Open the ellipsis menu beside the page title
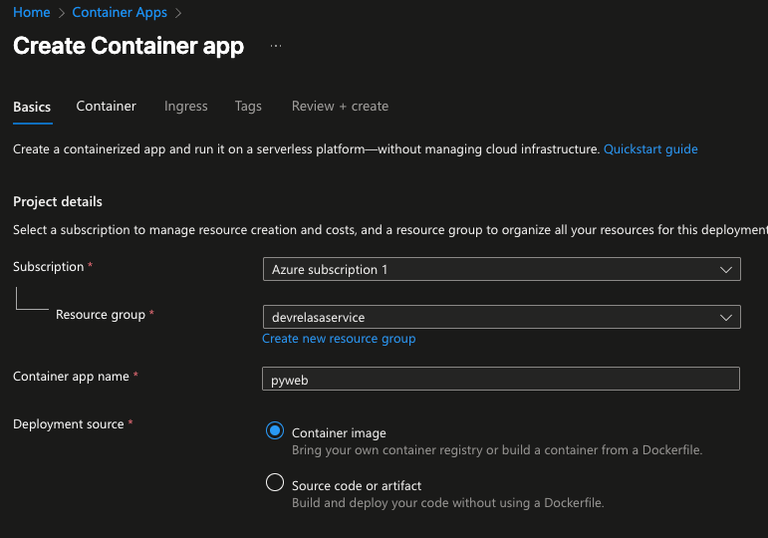This screenshot has width=768, height=538. [x=276, y=46]
